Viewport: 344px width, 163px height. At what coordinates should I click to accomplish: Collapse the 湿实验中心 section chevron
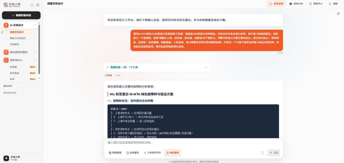point(35,60)
